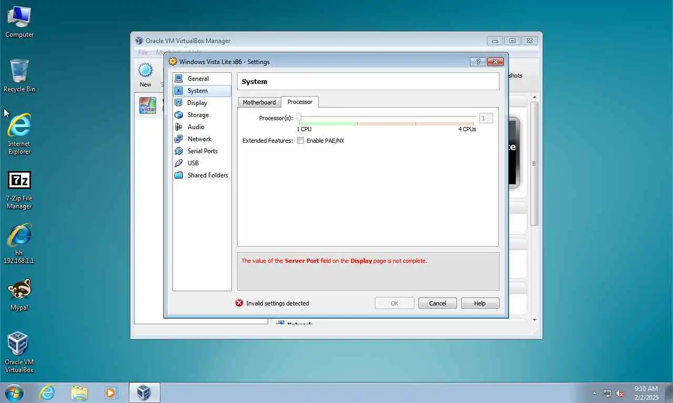Click the network tray icon
Image resolution: width=673 pixels, height=403 pixels.
pyautogui.click(x=607, y=393)
